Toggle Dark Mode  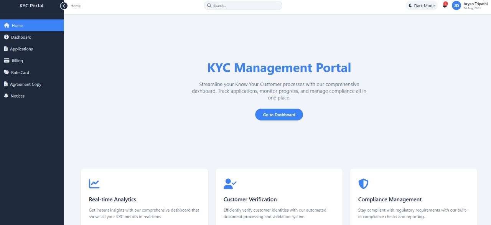[421, 5]
